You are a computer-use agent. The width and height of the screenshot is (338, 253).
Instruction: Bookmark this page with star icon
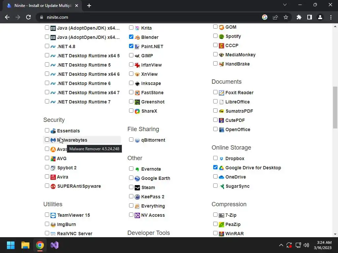(286, 17)
